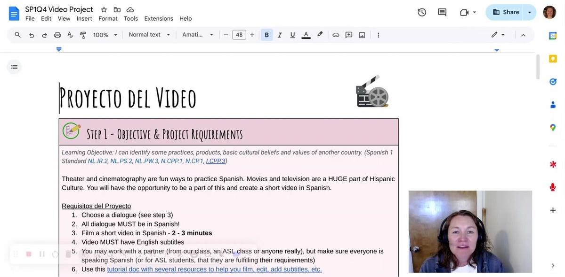The image size is (565, 277).
Task: Open the Extensions menu
Action: 158,18
